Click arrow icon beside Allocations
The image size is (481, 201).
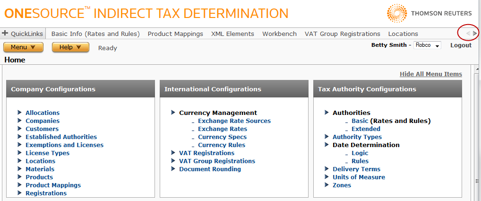19,113
